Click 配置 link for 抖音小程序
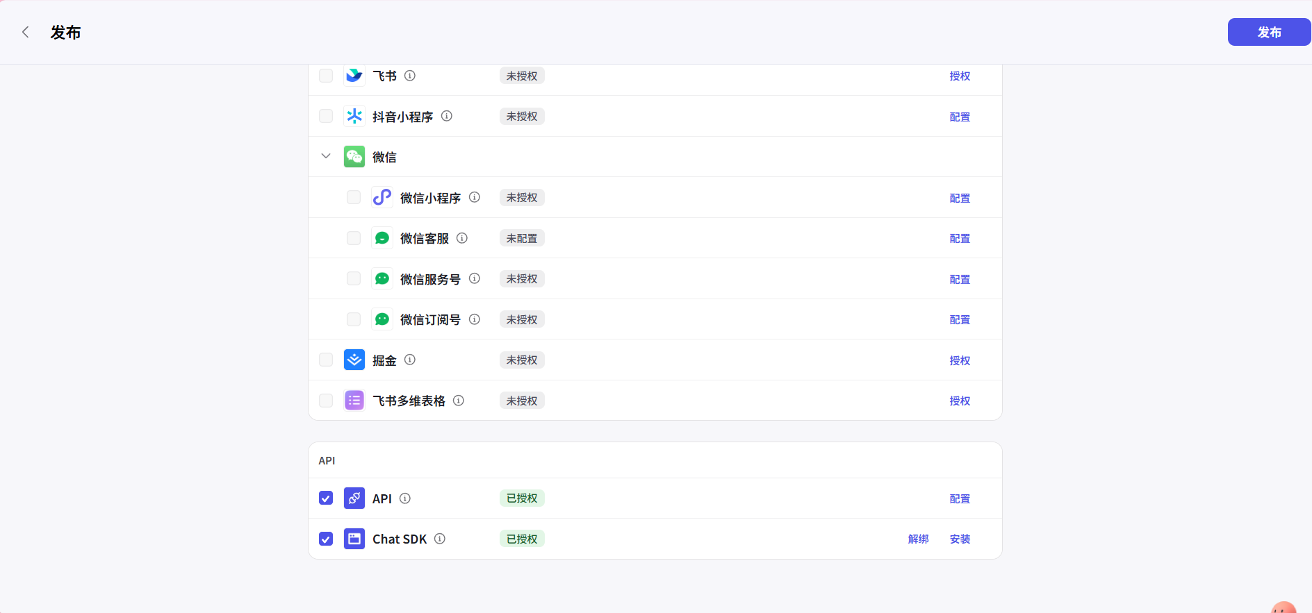The image size is (1312, 613). tap(960, 117)
